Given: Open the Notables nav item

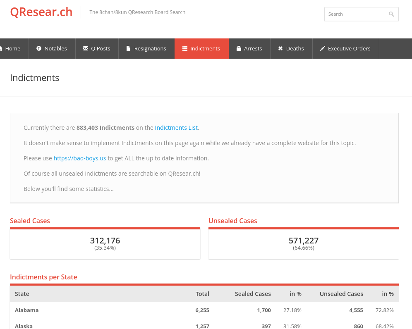Looking at the screenshot, I should (x=52, y=49).
